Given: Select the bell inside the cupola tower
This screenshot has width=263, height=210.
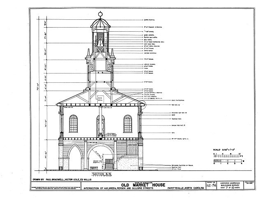Looking at the screenshot, I should click(100, 43).
